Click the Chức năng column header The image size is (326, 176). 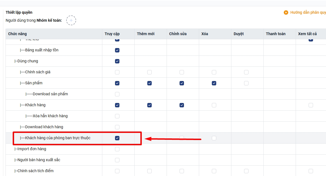coord(17,34)
